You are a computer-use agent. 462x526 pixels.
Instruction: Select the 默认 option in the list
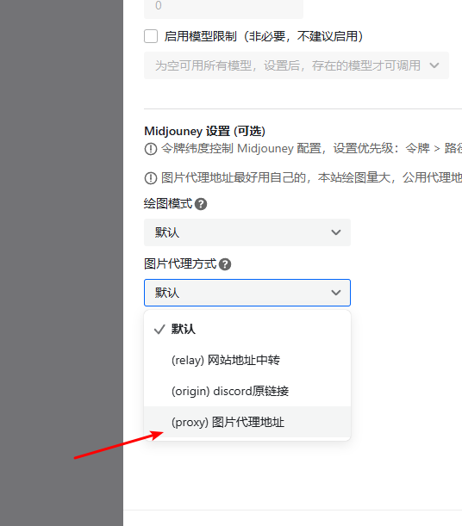click(247, 329)
